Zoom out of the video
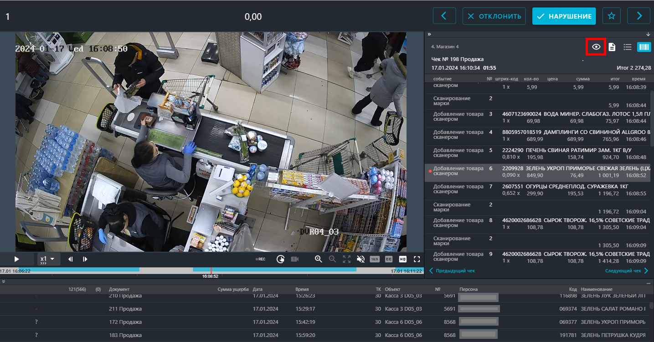Viewport: 654px width, 342px height. point(333,259)
